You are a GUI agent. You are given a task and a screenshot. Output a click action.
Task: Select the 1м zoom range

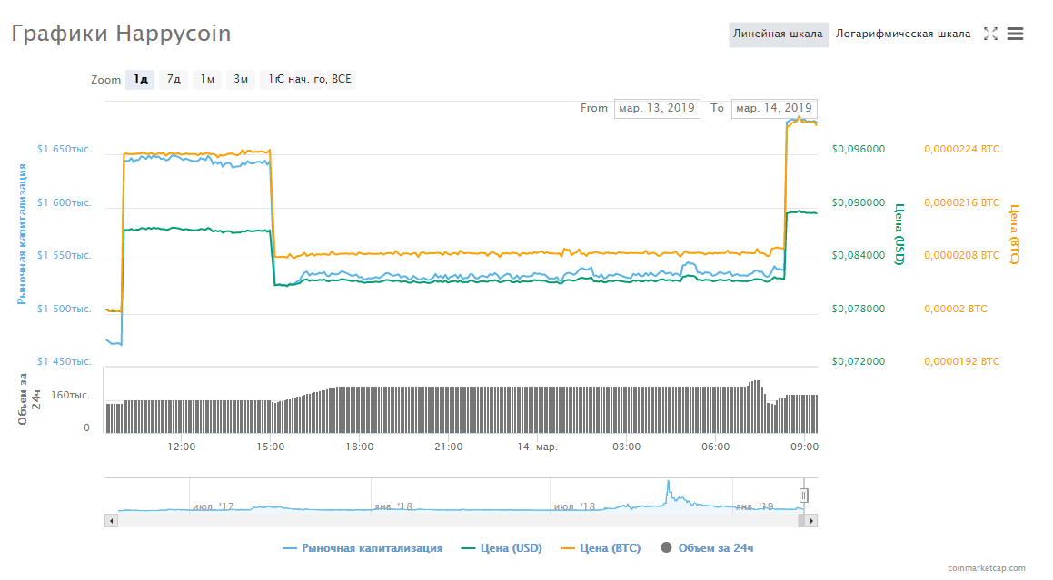[207, 79]
